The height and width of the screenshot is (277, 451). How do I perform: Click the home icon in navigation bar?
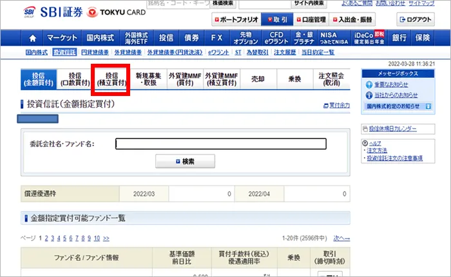pyautogui.click(x=32, y=38)
